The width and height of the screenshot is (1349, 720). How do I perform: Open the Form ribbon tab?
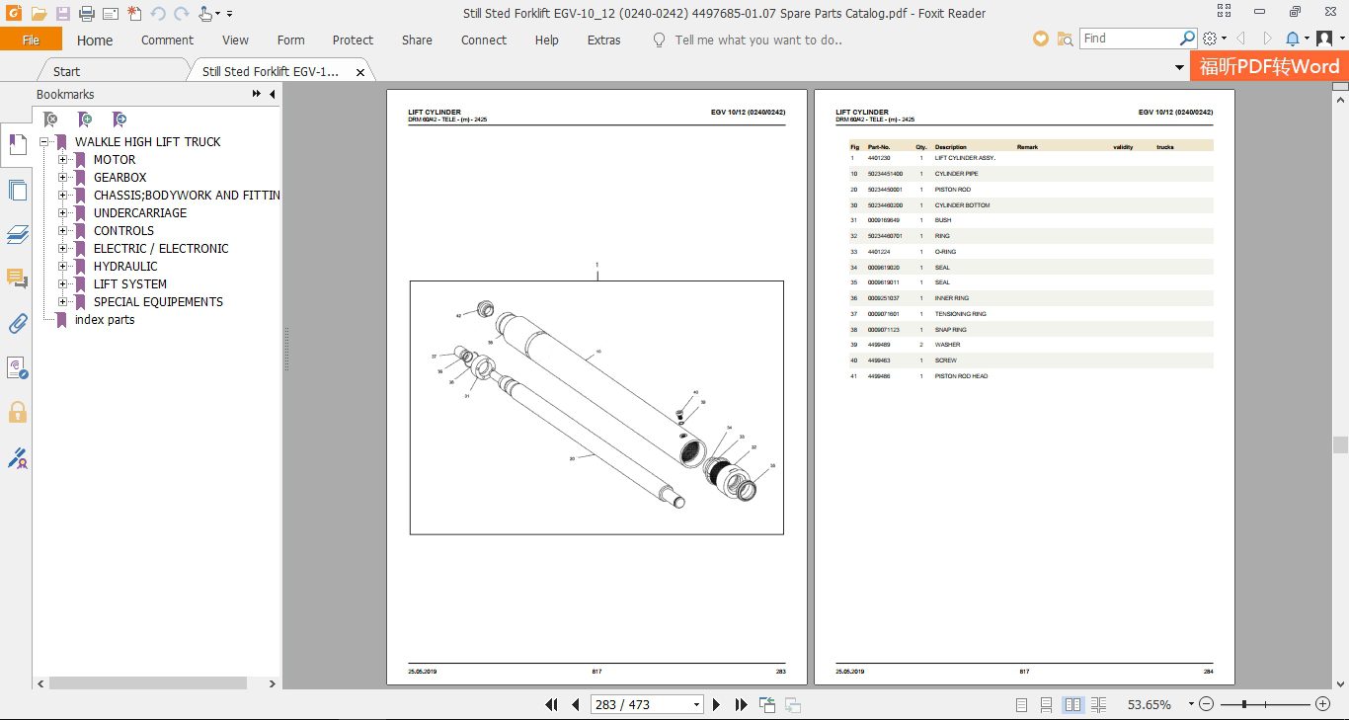click(x=290, y=40)
